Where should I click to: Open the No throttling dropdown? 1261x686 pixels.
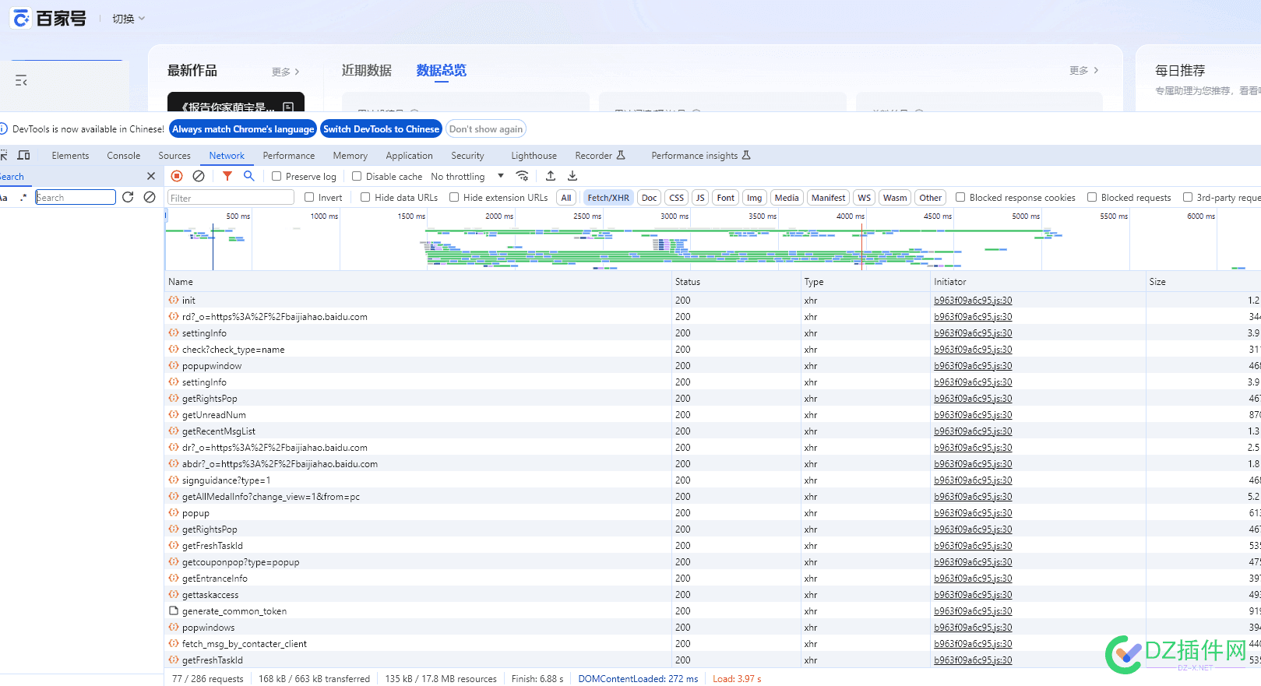pyautogui.click(x=467, y=176)
